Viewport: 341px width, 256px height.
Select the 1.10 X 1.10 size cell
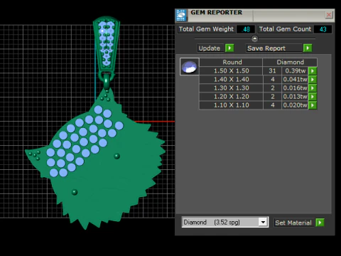tap(231, 105)
